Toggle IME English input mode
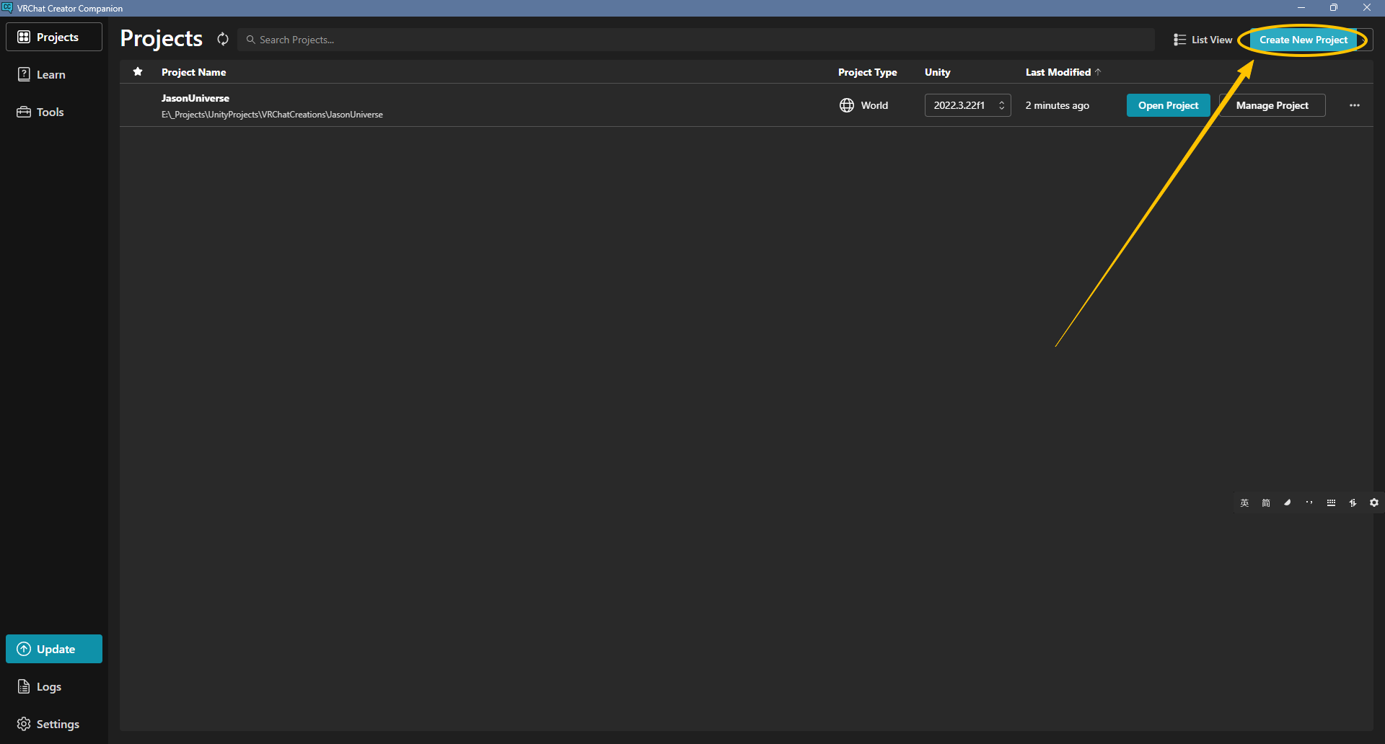1385x744 pixels. [x=1244, y=502]
